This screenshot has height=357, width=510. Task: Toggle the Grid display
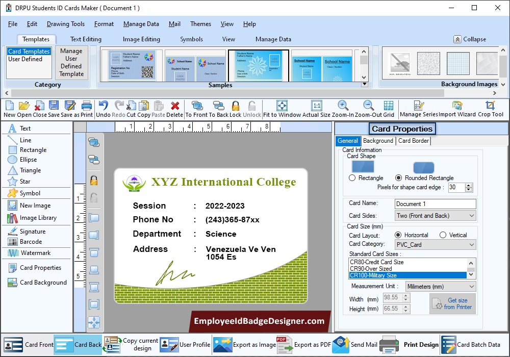coord(388,109)
